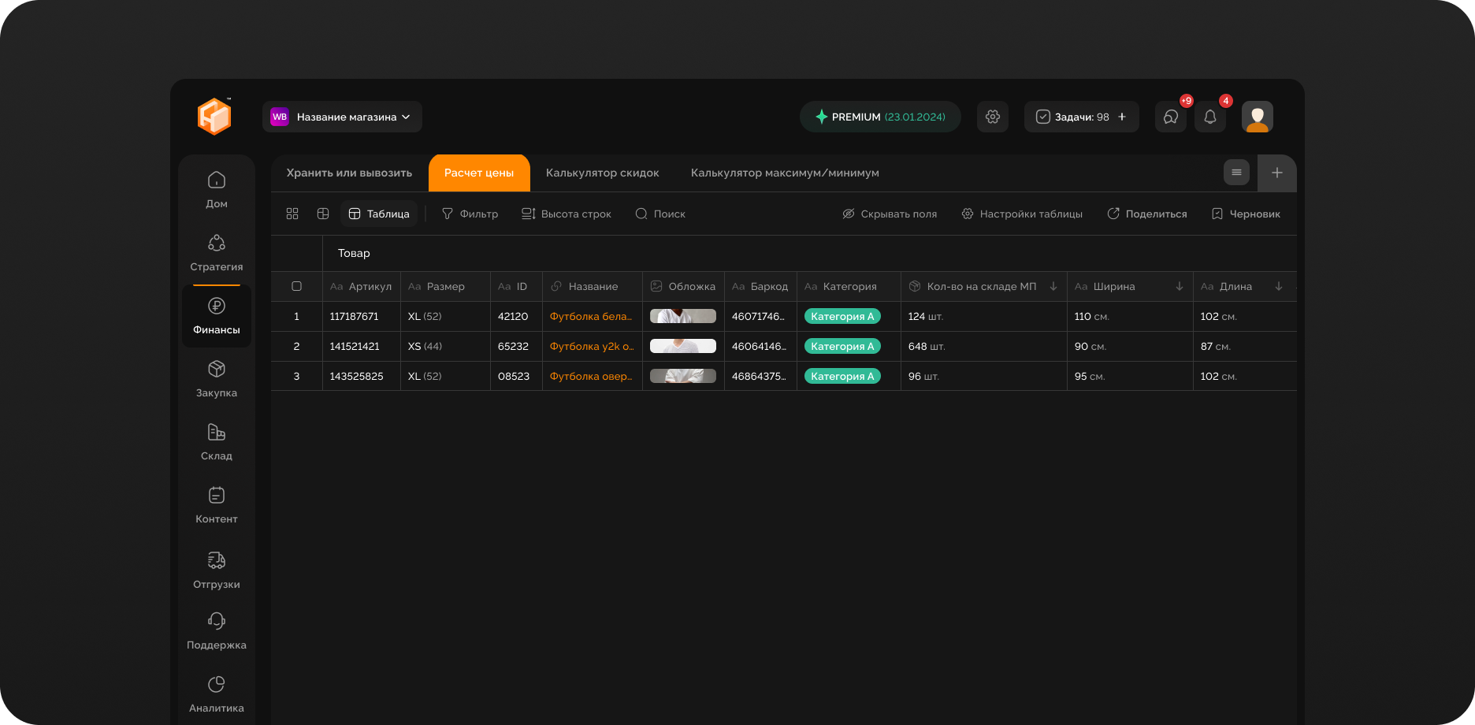The height and width of the screenshot is (725, 1475).
Task: Switch to the grid view icon
Action: (292, 214)
